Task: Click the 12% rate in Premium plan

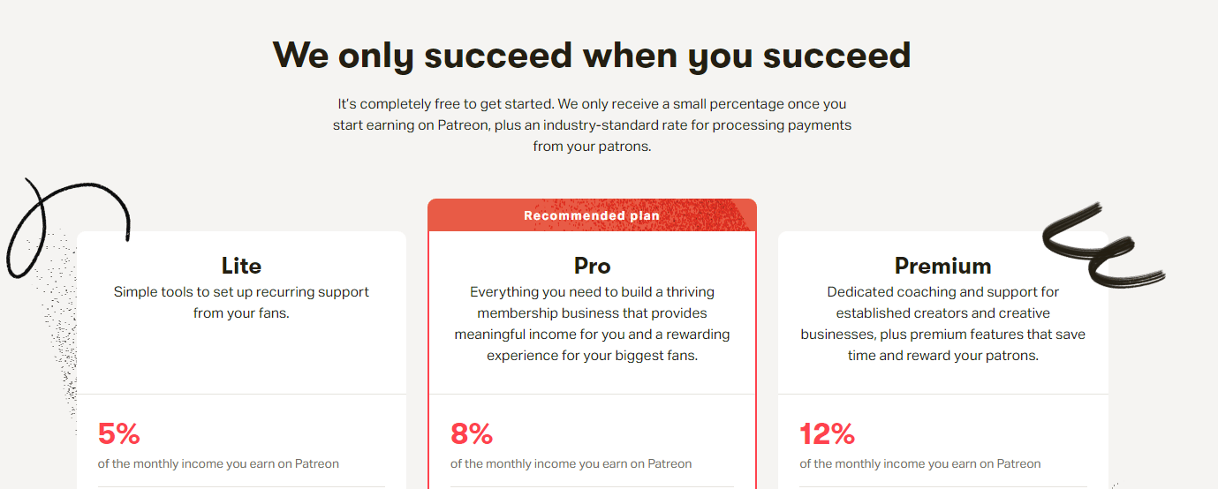Action: [827, 433]
